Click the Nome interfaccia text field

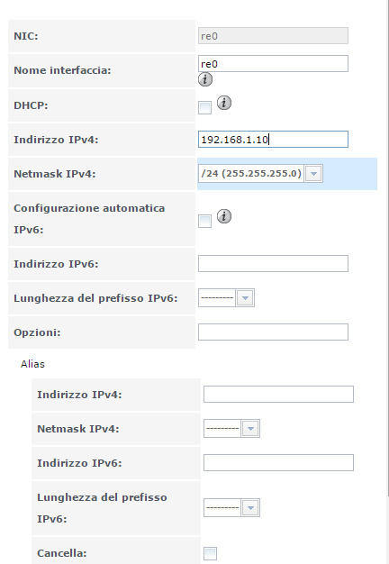pos(273,64)
